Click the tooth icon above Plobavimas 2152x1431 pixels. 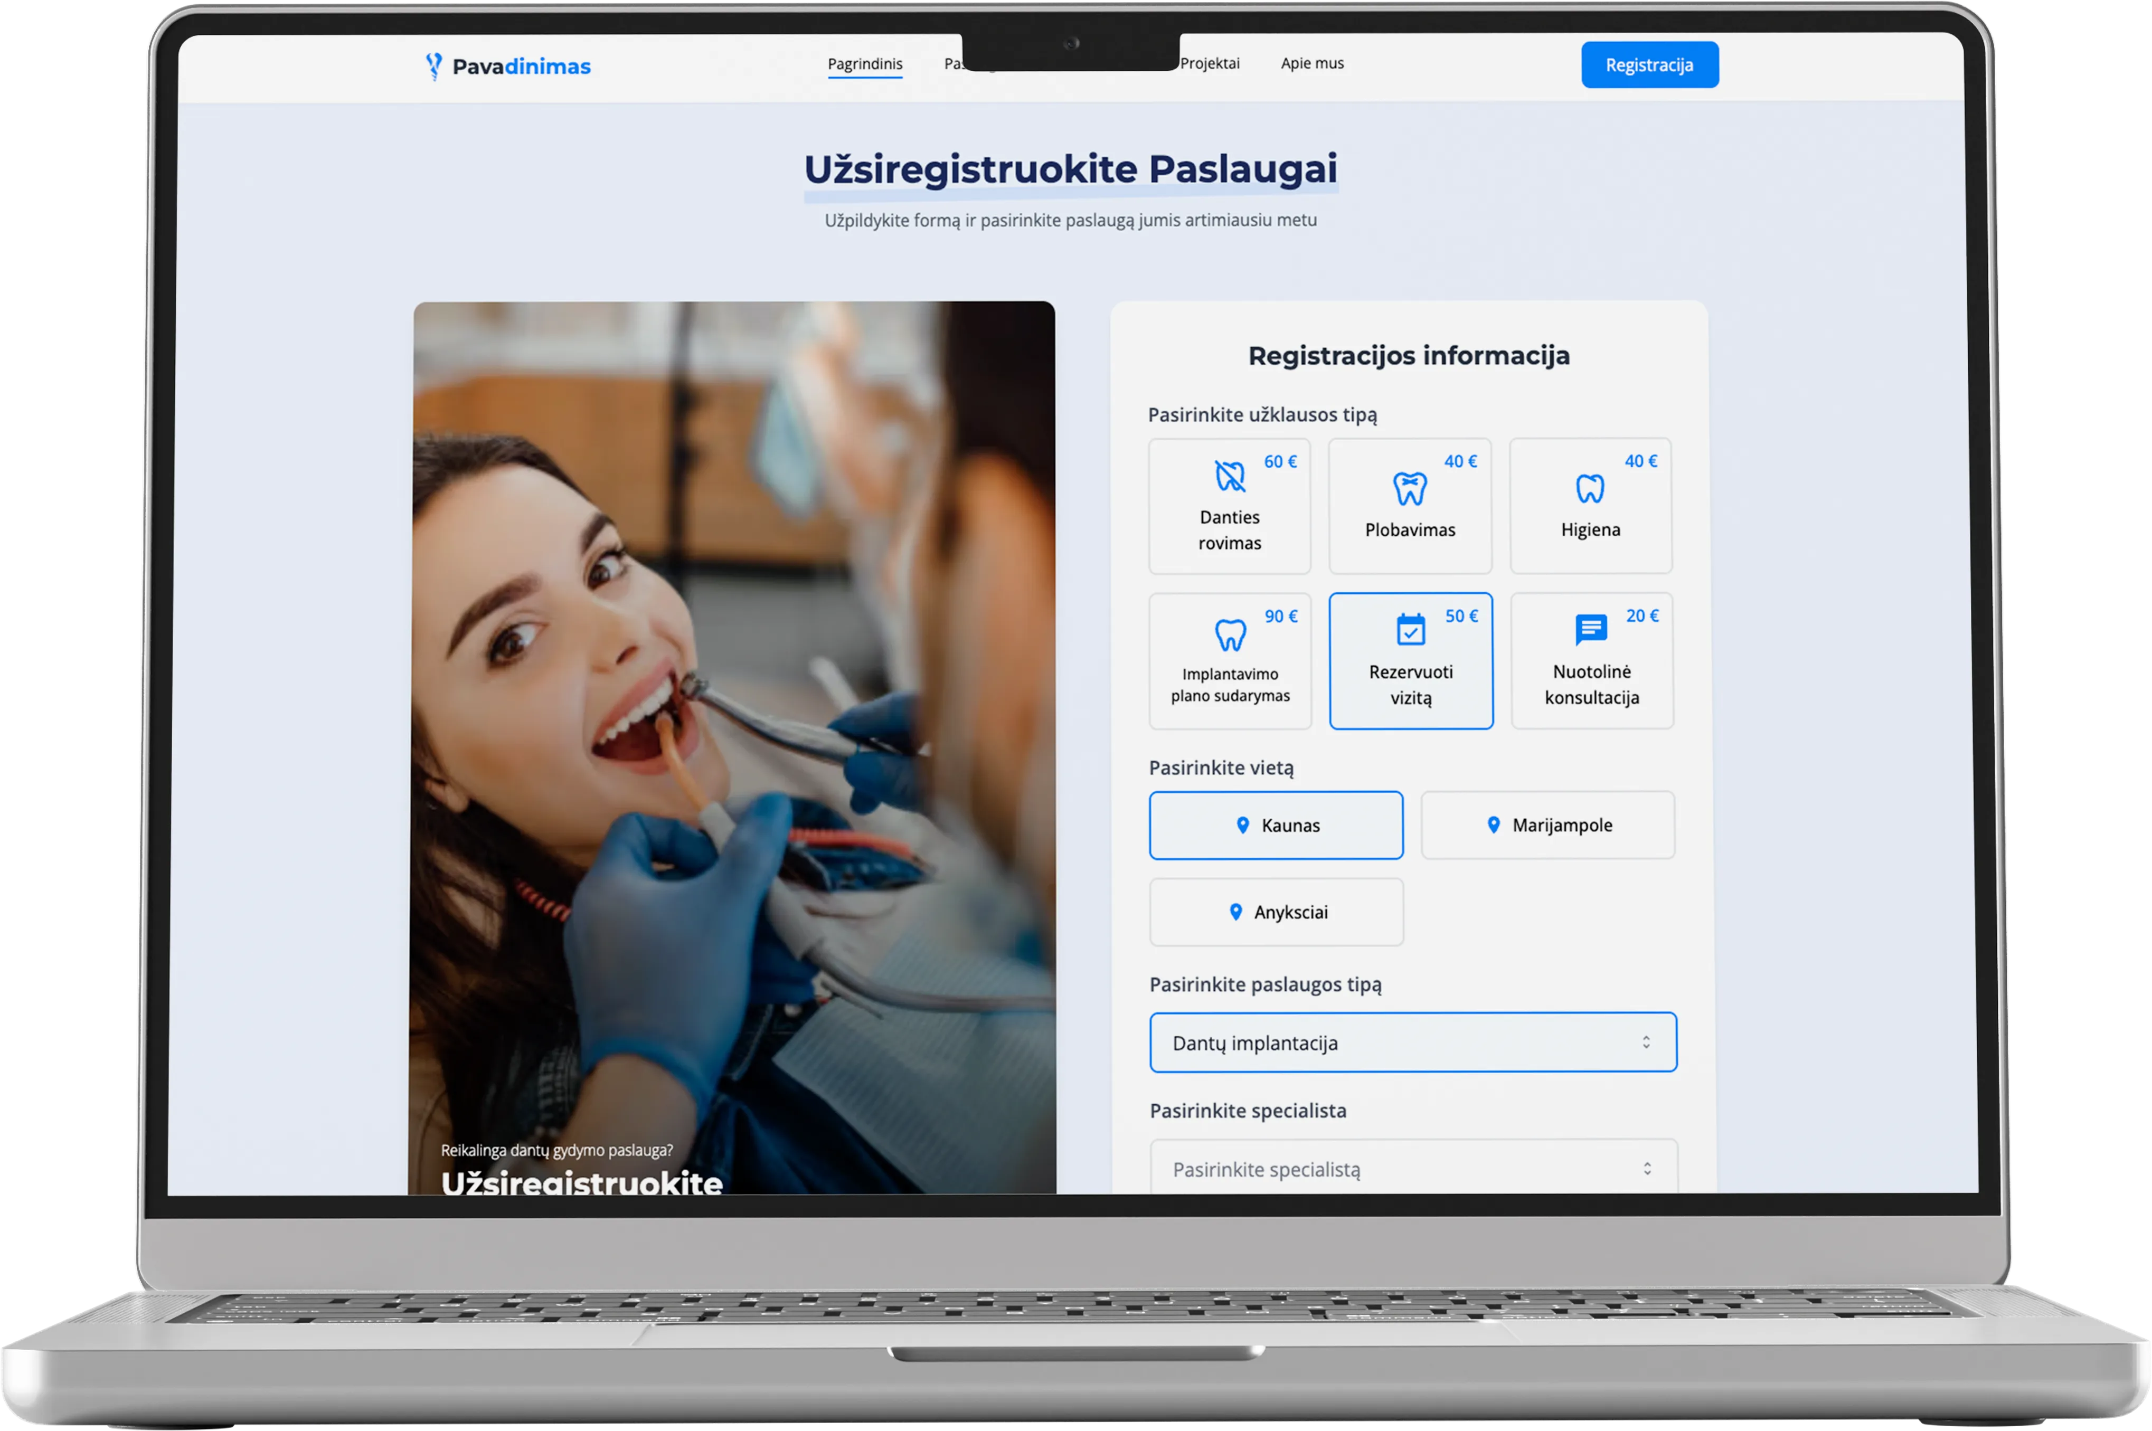click(x=1409, y=488)
